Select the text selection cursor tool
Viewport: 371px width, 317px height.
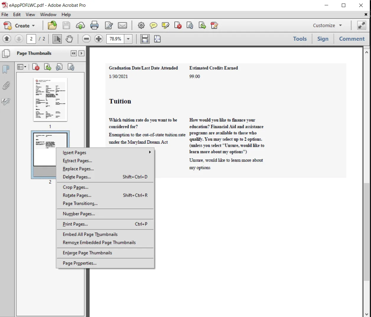tap(57, 39)
